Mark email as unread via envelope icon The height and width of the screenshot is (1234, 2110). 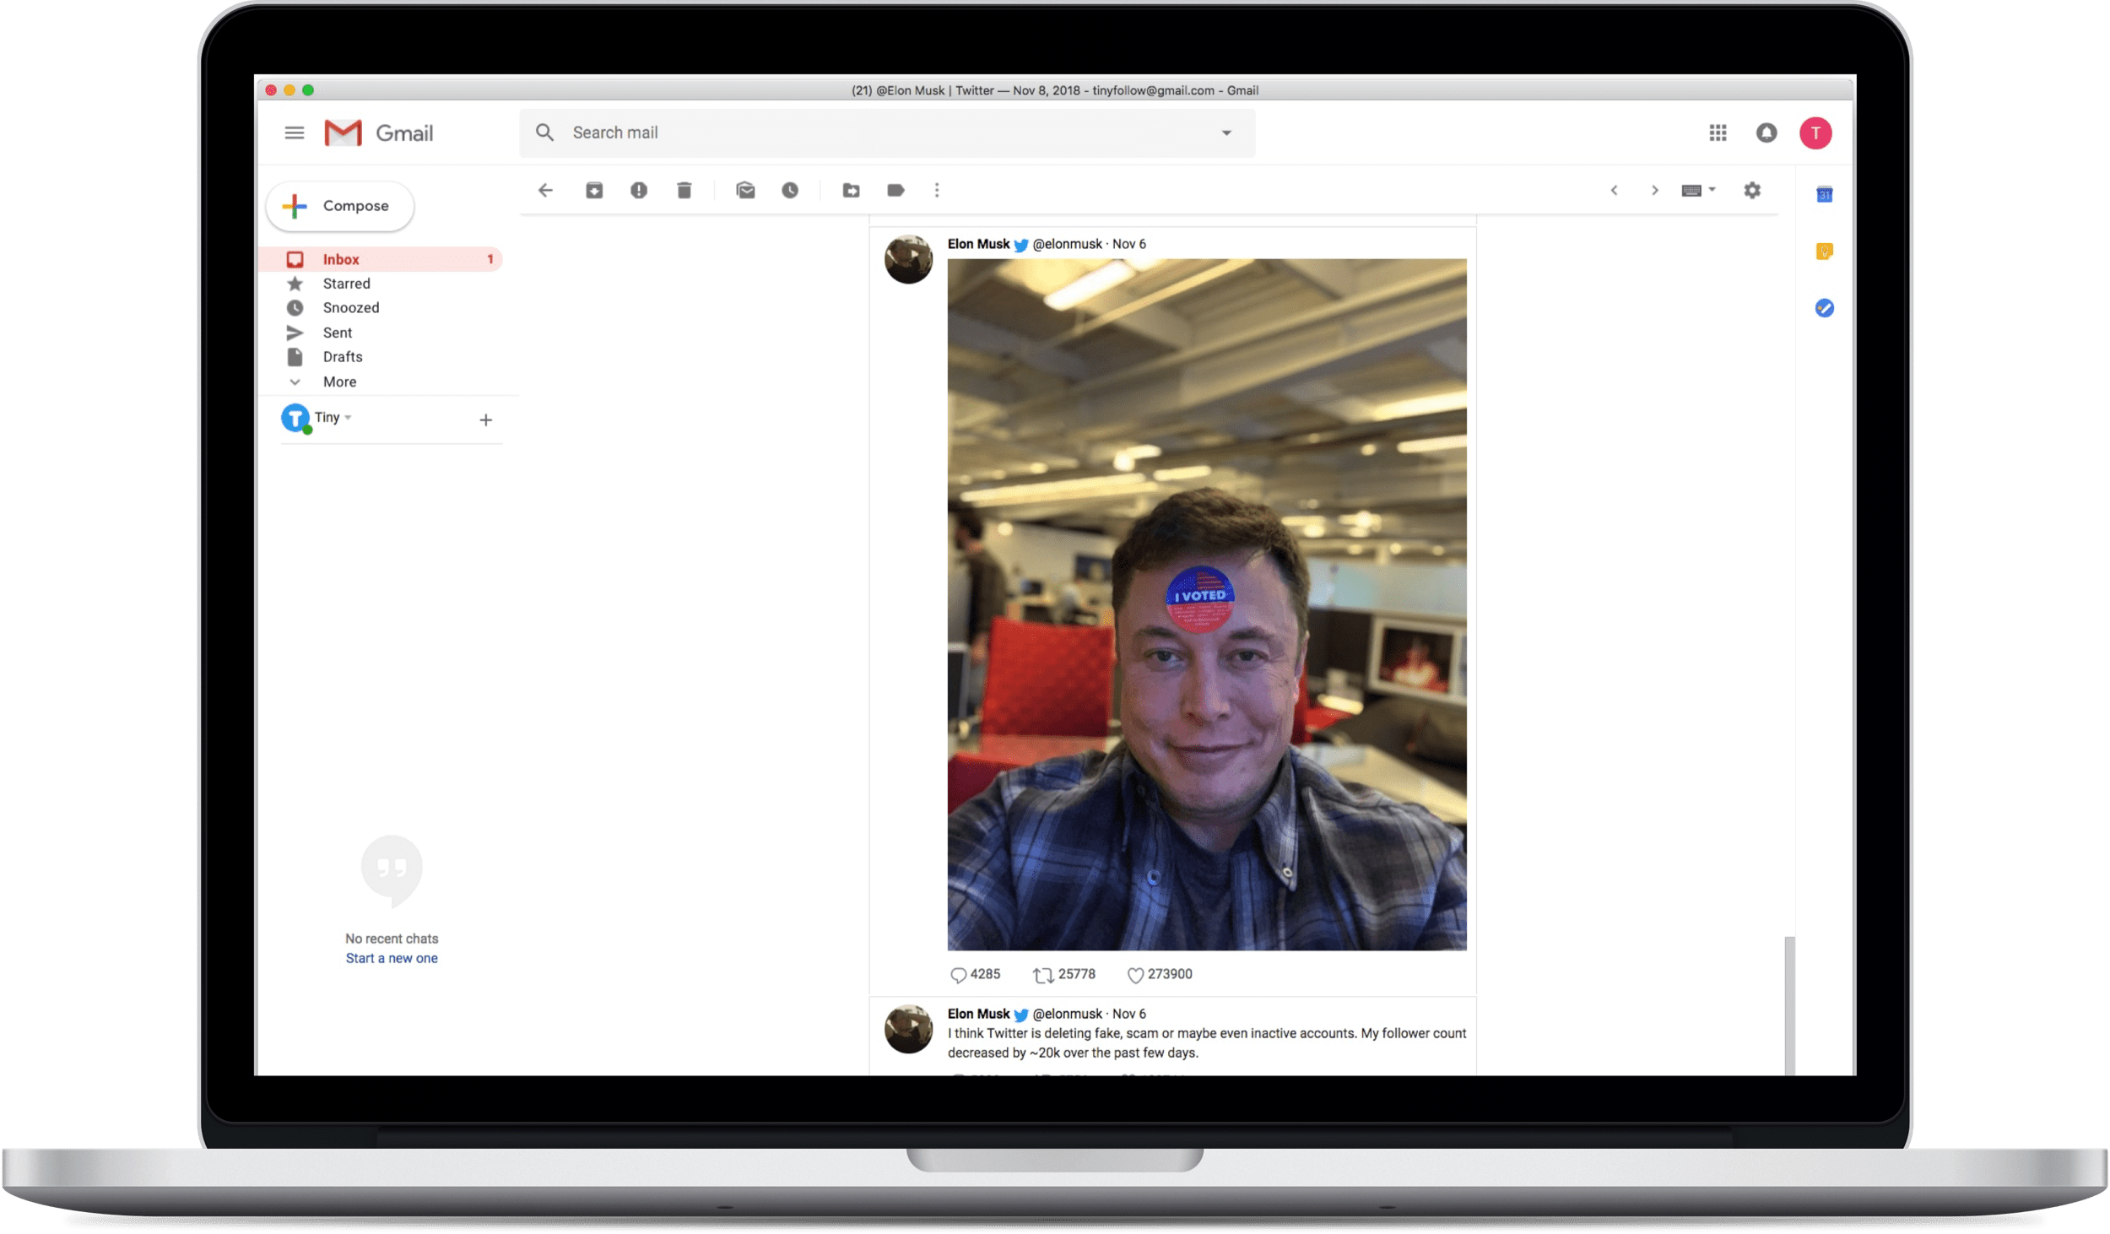(745, 191)
